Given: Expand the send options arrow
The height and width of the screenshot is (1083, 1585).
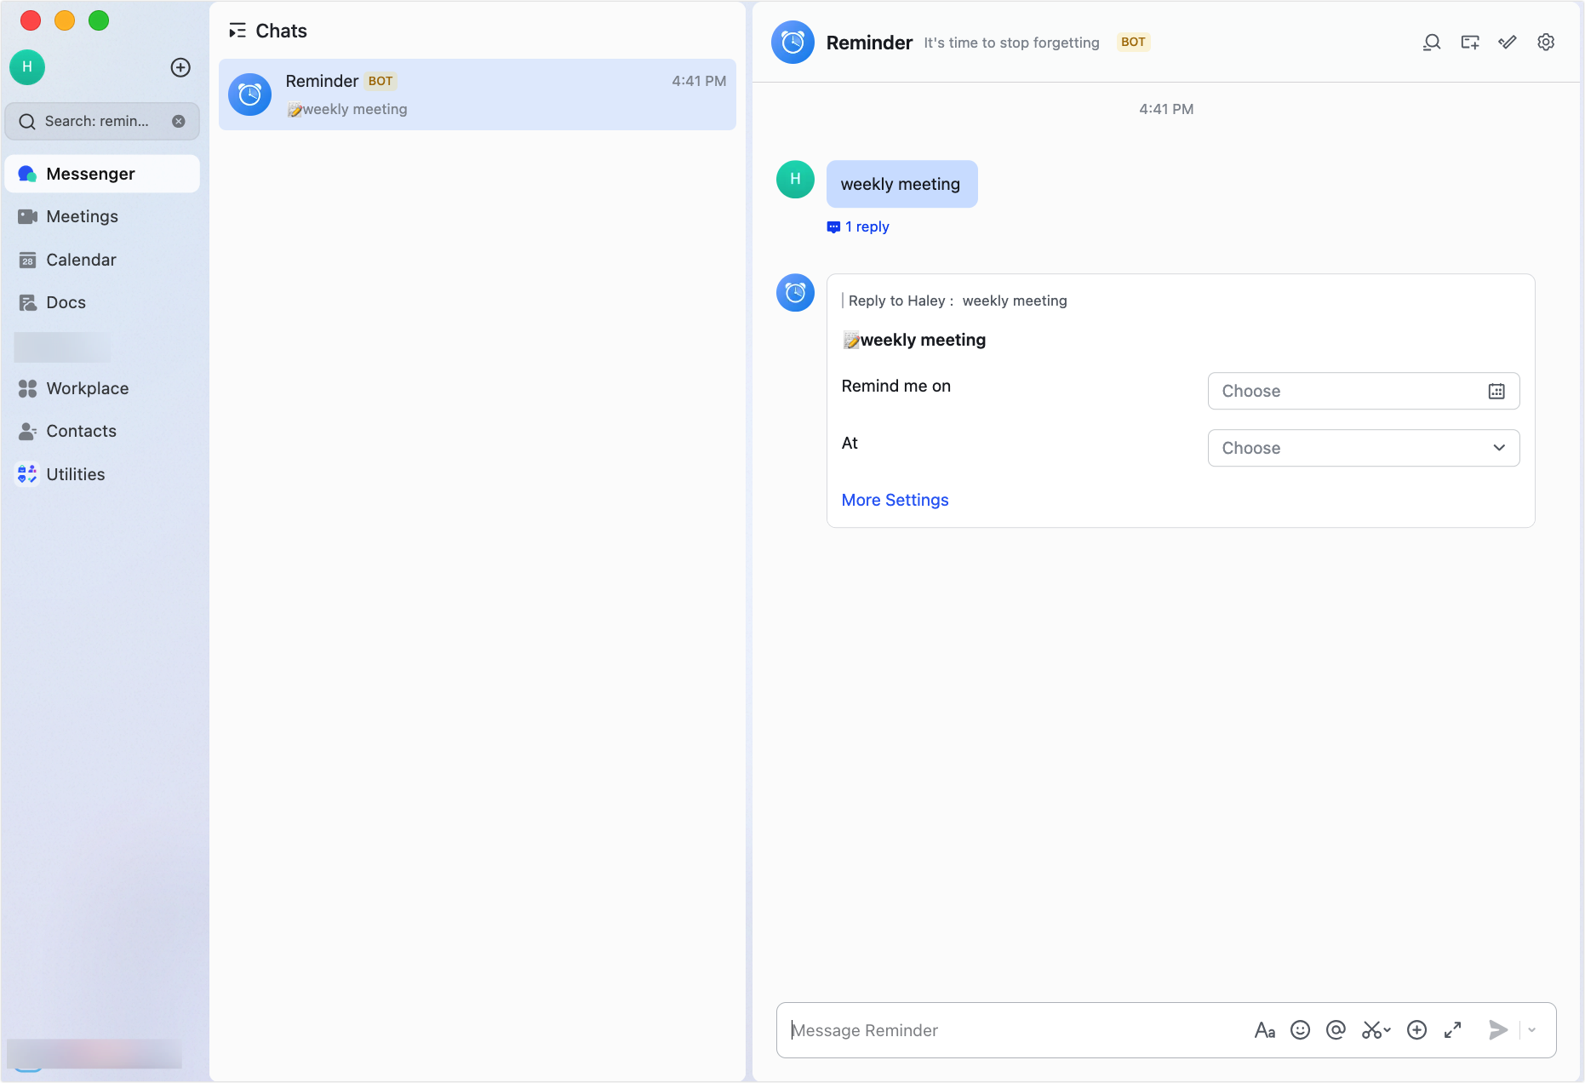Looking at the screenshot, I should [1532, 1030].
